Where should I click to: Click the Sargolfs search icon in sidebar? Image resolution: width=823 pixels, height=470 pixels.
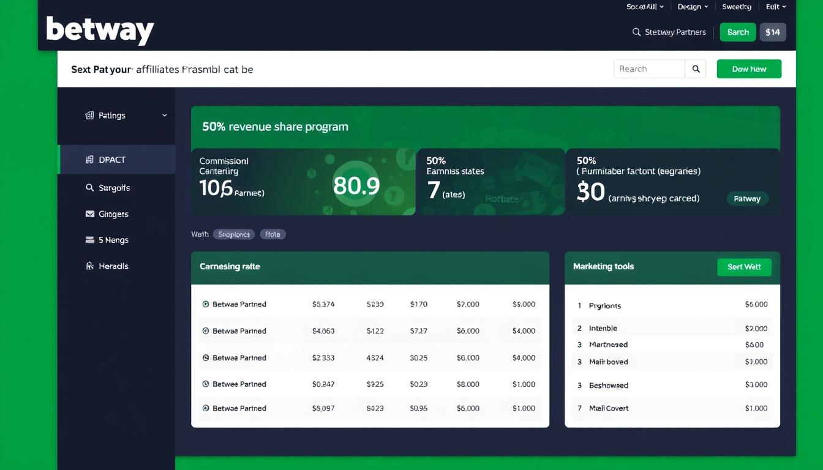click(x=89, y=188)
